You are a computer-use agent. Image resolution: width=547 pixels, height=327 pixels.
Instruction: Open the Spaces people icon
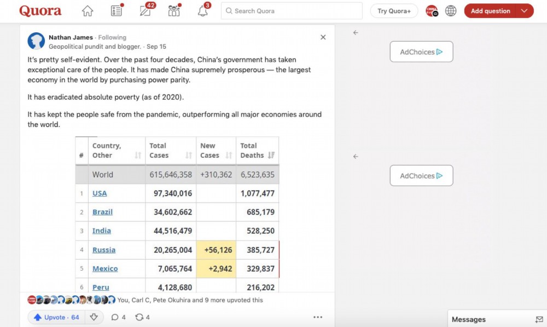[174, 11]
